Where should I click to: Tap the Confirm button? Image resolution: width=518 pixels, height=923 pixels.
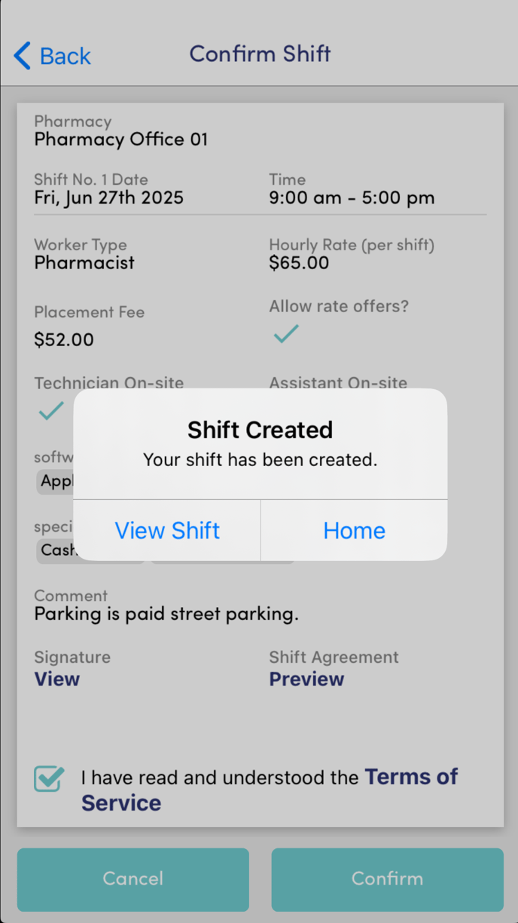[387, 879]
